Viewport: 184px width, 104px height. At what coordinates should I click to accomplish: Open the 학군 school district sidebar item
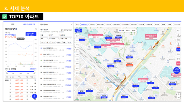(77, 68)
